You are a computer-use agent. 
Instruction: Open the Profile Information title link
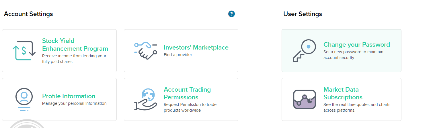tap(69, 96)
